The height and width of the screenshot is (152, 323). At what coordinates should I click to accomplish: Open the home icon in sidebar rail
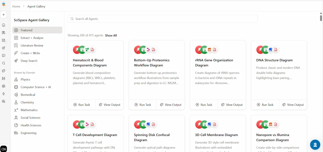pos(4,25)
